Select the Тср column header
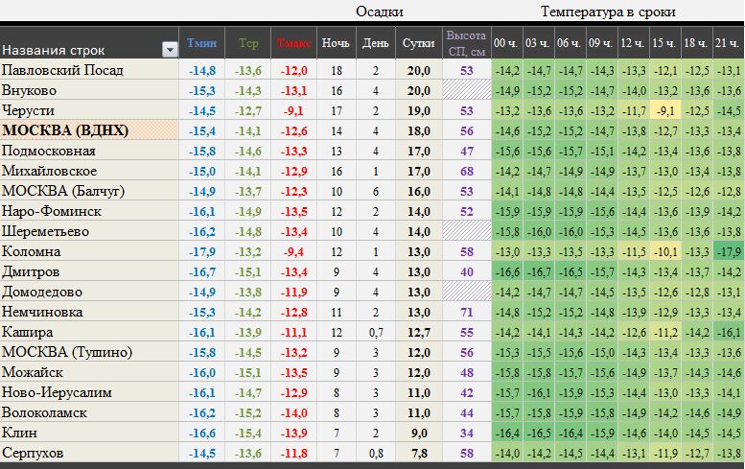745x469 pixels. click(248, 43)
